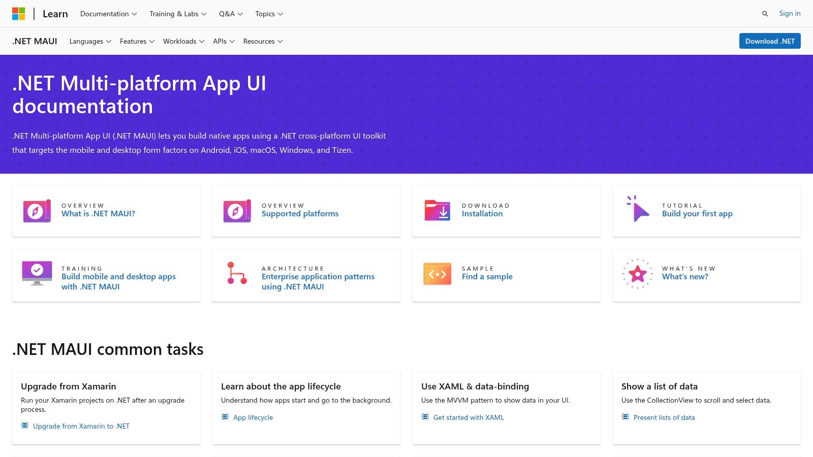The width and height of the screenshot is (813, 457).
Task: Open Present lists of data link
Action: coord(664,417)
